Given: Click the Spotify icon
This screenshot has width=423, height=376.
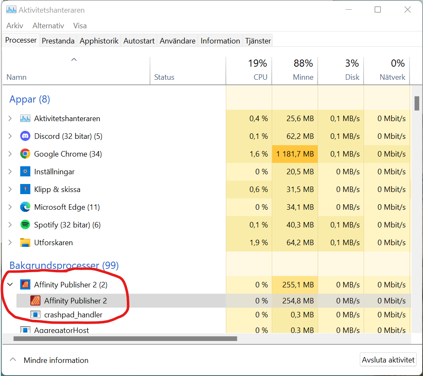Looking at the screenshot, I should click(25, 225).
